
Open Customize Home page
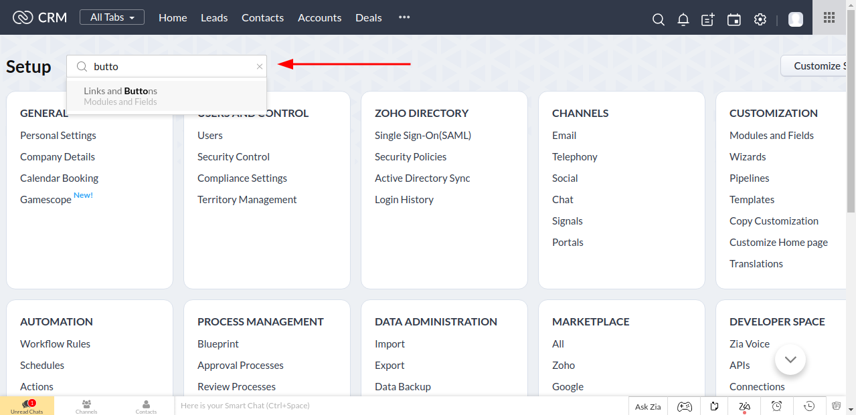(x=778, y=242)
